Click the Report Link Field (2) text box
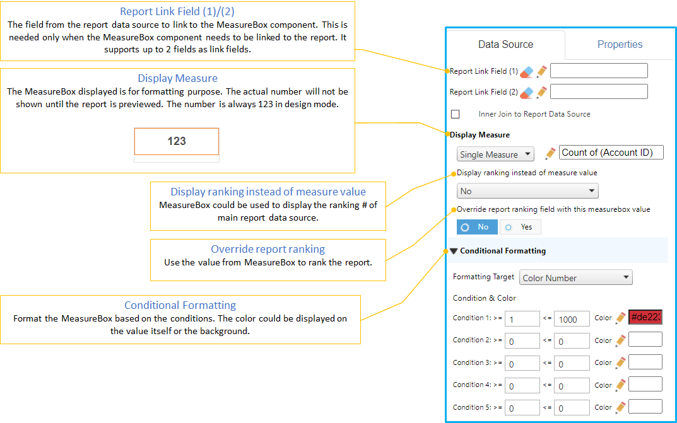Screen dimensions: 677x423 [x=599, y=91]
